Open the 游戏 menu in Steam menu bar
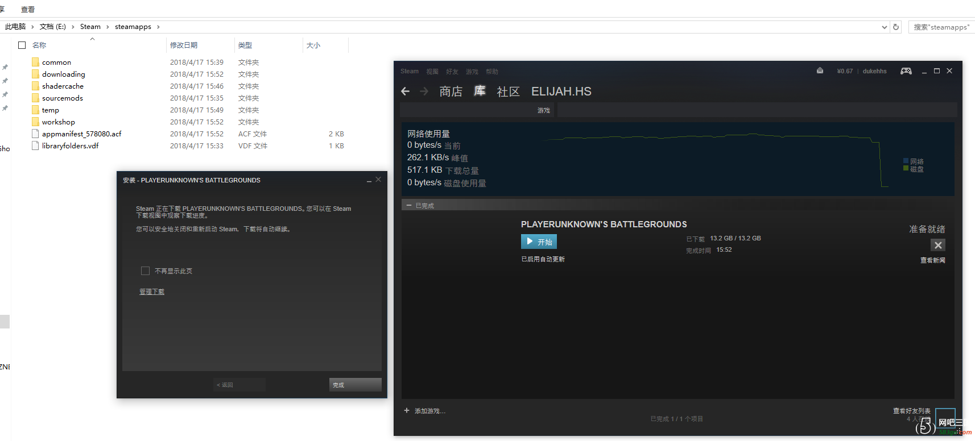Viewport: 975px width, 441px height. tap(472, 72)
